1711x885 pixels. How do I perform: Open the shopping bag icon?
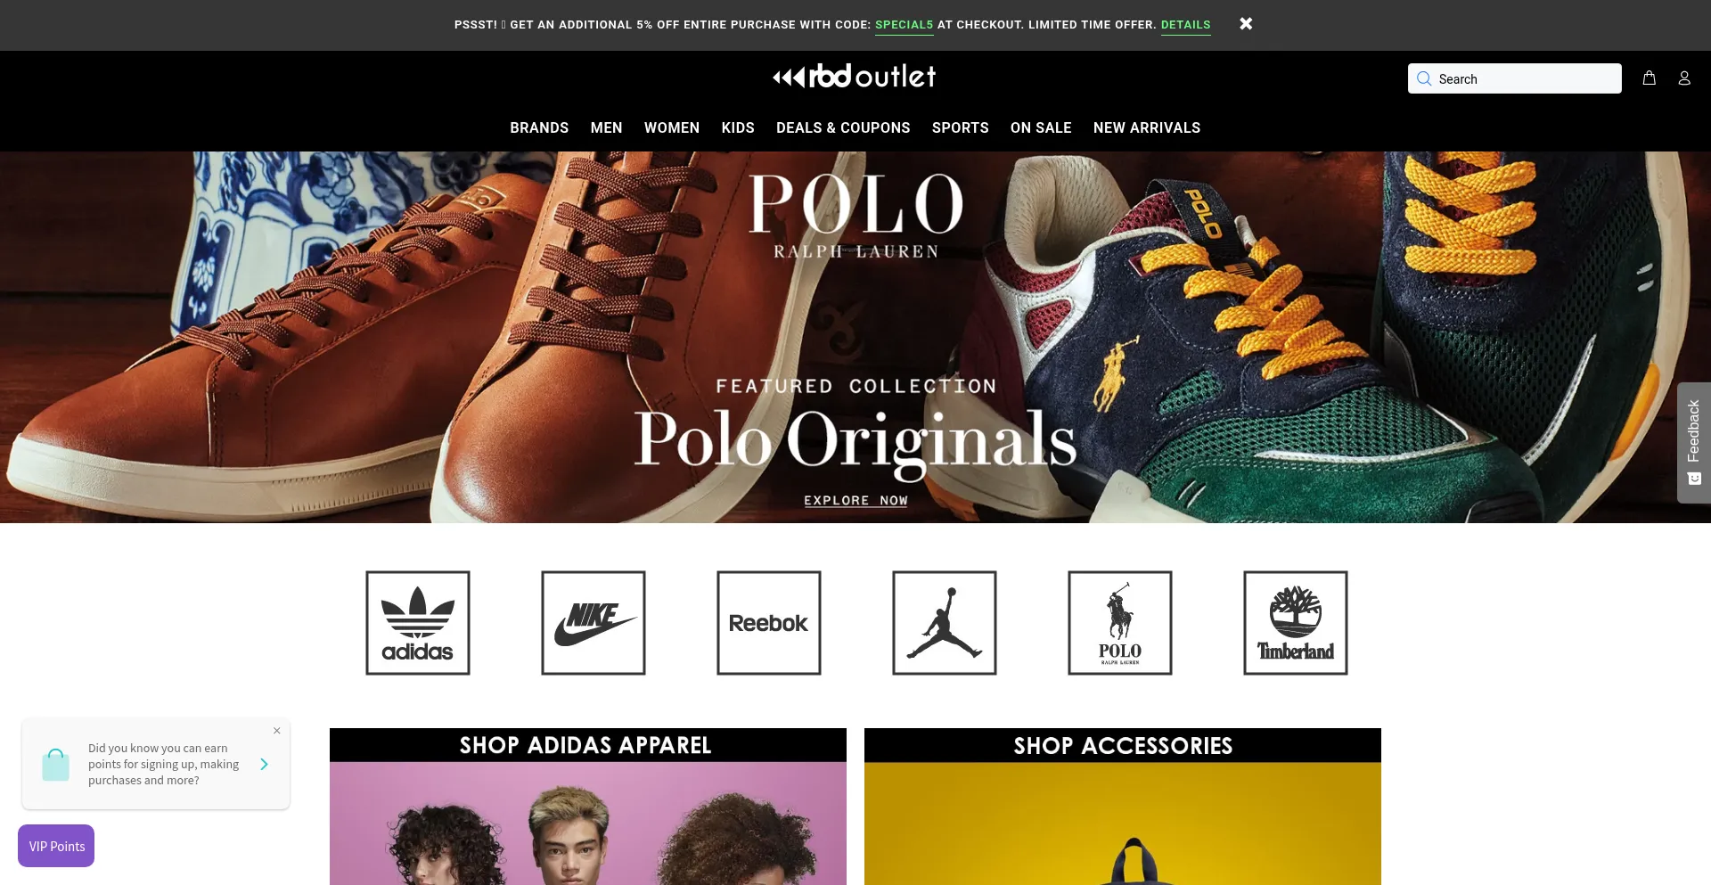[1649, 78]
